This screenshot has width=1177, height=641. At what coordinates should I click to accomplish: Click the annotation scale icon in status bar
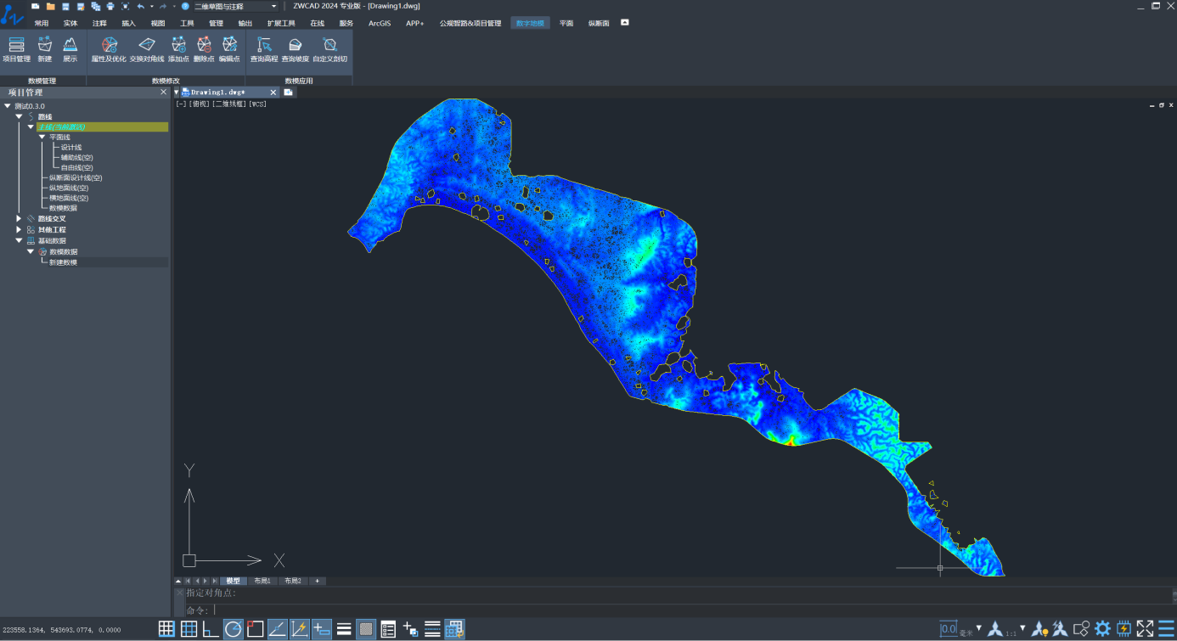coord(994,629)
